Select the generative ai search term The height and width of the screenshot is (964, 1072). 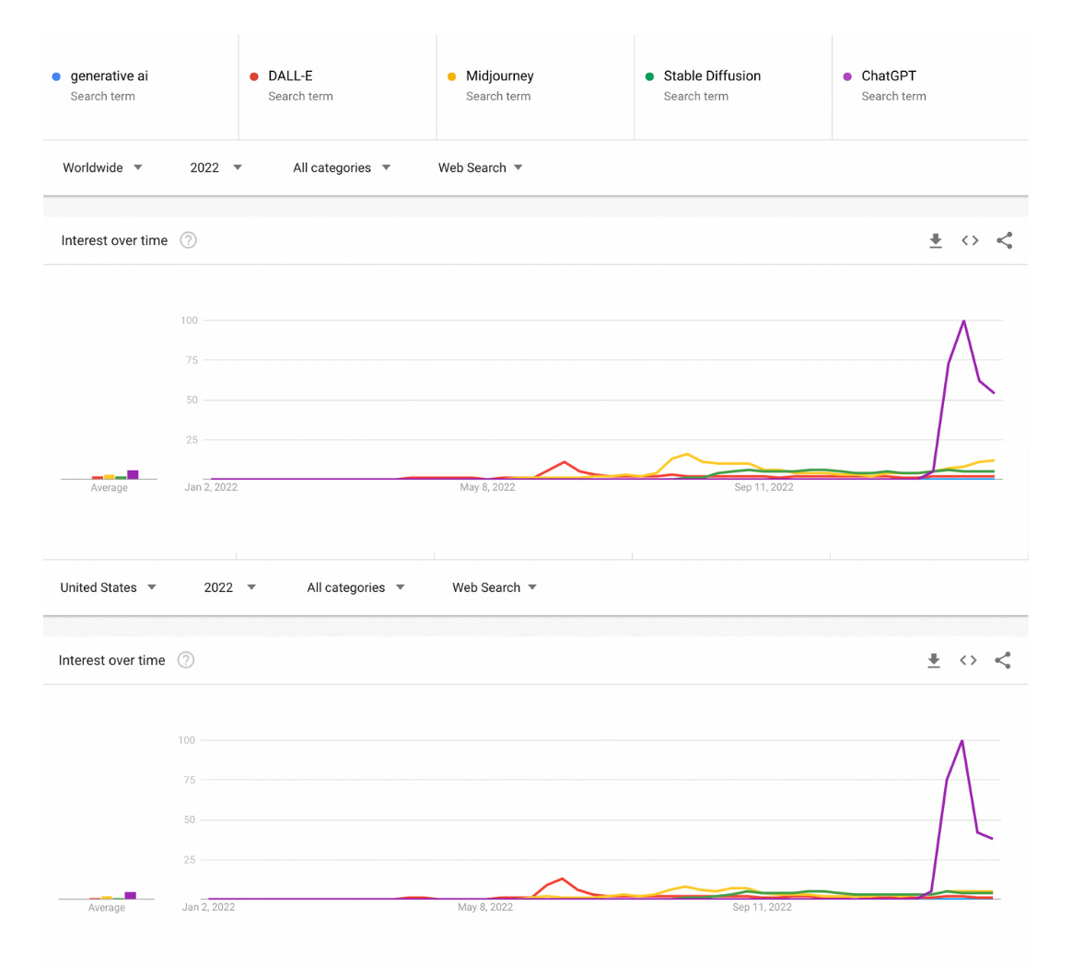[141, 87]
